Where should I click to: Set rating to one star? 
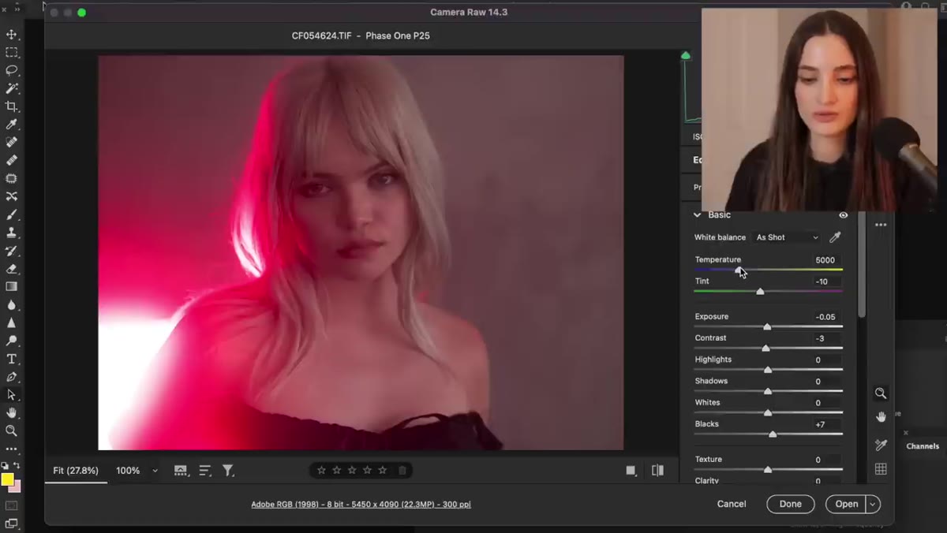pos(321,470)
